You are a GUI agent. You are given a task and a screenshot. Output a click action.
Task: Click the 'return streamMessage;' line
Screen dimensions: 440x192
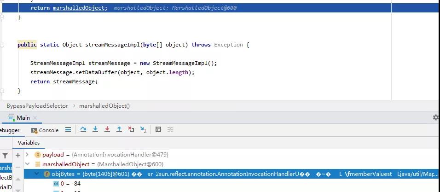coord(64,81)
